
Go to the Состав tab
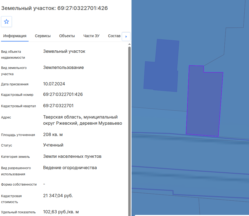pos(114,36)
